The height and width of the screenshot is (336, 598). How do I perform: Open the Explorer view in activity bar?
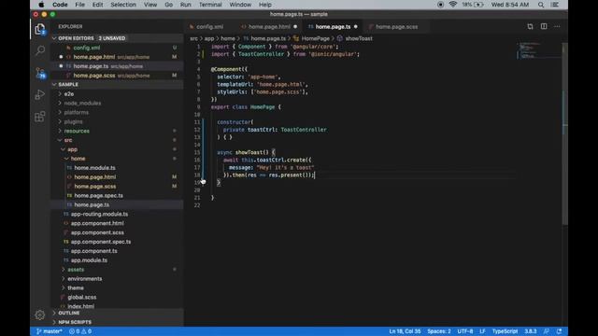tap(40, 29)
